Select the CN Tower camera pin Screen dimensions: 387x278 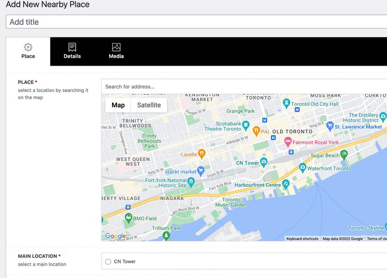click(x=264, y=162)
